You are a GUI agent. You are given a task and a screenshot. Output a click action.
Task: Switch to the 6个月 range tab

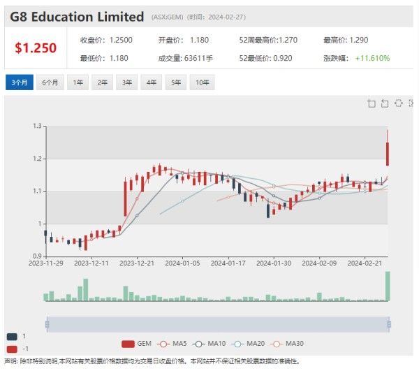pyautogui.click(x=50, y=82)
